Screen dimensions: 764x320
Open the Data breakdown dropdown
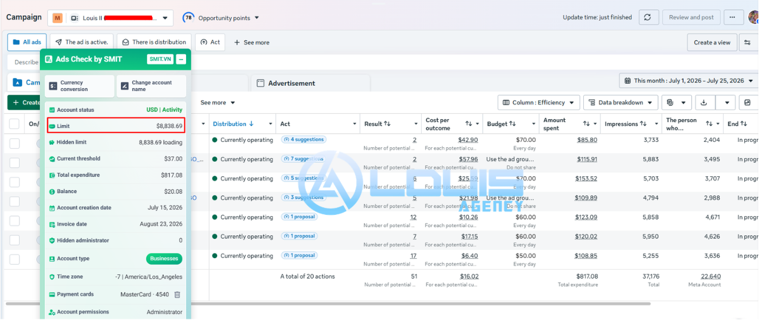pos(621,103)
